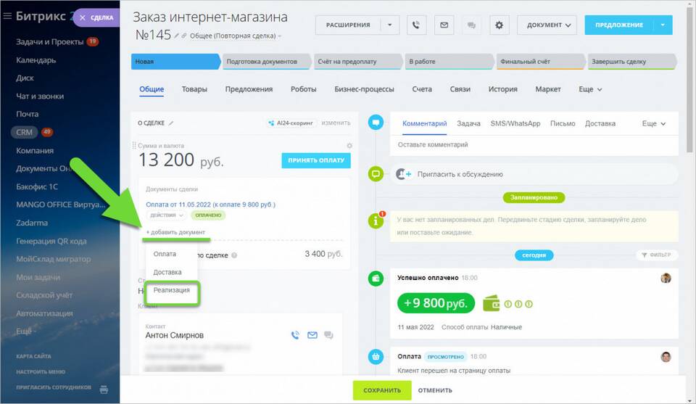The height and width of the screenshot is (404, 696).
Task: Call contact Антон Смирнов via phone icon
Action: [x=295, y=335]
